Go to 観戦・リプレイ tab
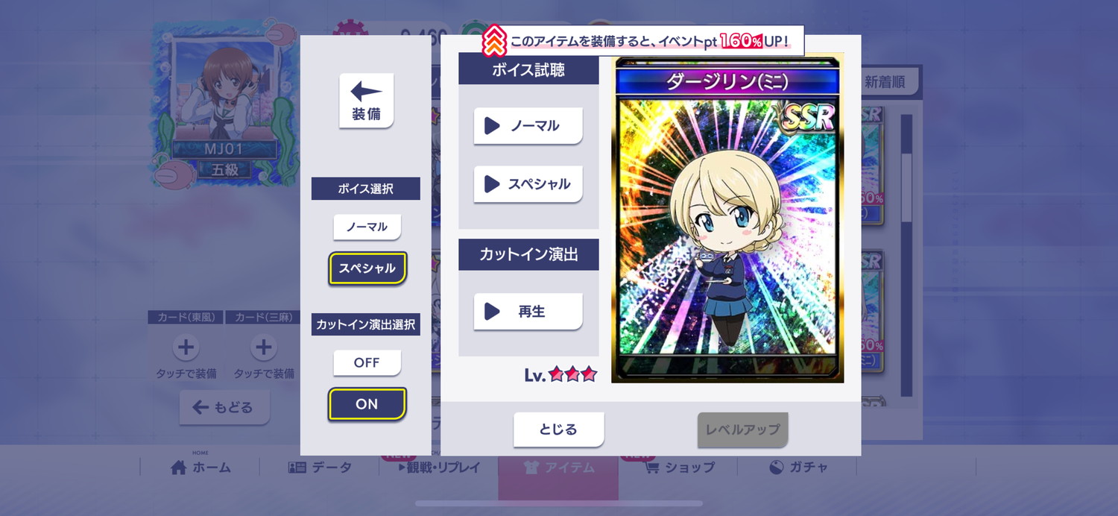This screenshot has width=1118, height=516. 439,468
